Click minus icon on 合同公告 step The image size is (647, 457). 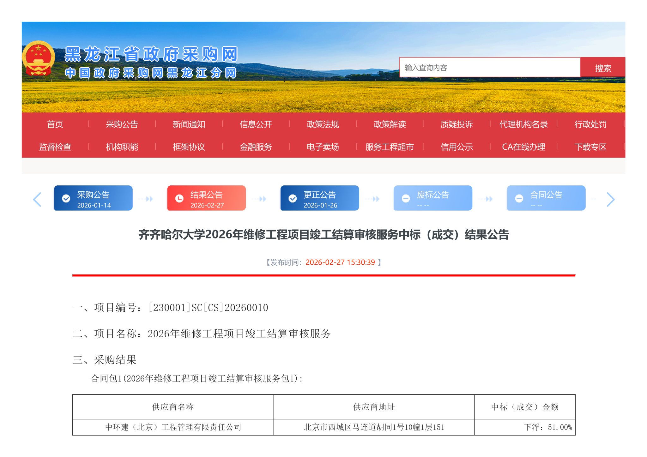coord(519,198)
